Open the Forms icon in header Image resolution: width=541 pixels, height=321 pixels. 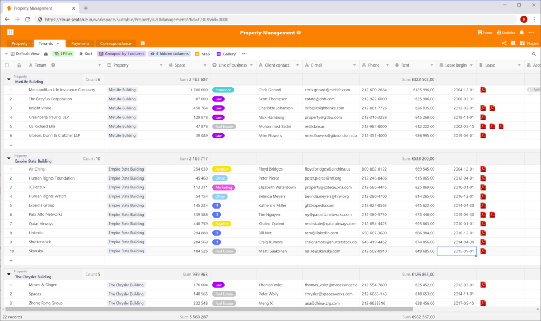(485, 32)
